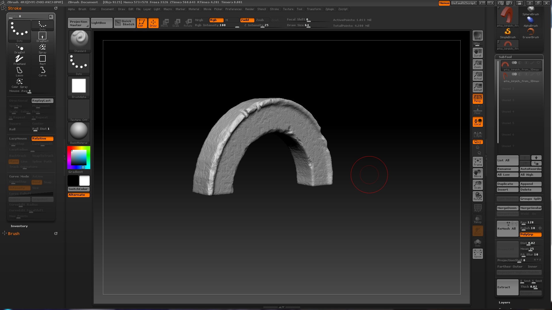Expand the Brush palette section
Image resolution: width=552 pixels, height=310 pixels.
14,234
